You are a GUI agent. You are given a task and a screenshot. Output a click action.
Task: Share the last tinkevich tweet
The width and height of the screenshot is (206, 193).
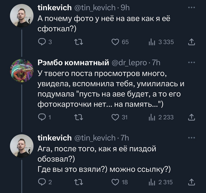point(191,182)
